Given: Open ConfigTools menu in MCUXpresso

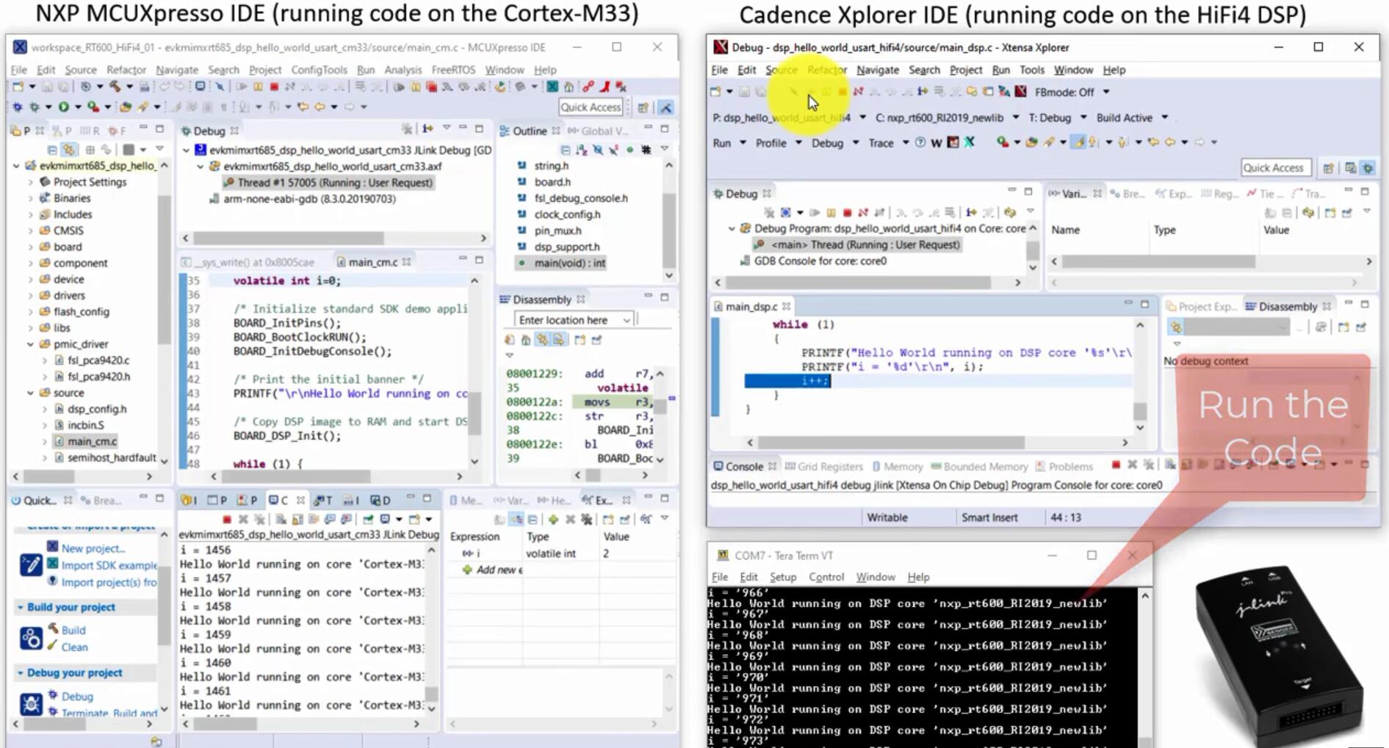Looking at the screenshot, I should tap(319, 70).
